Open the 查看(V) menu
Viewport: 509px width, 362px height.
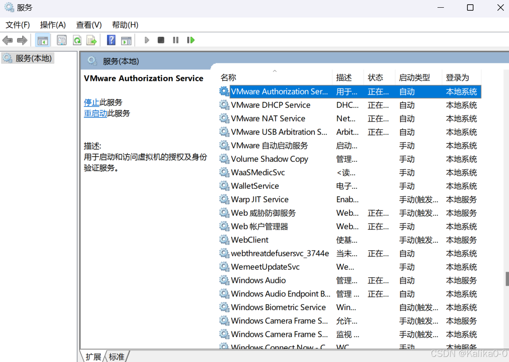click(89, 25)
